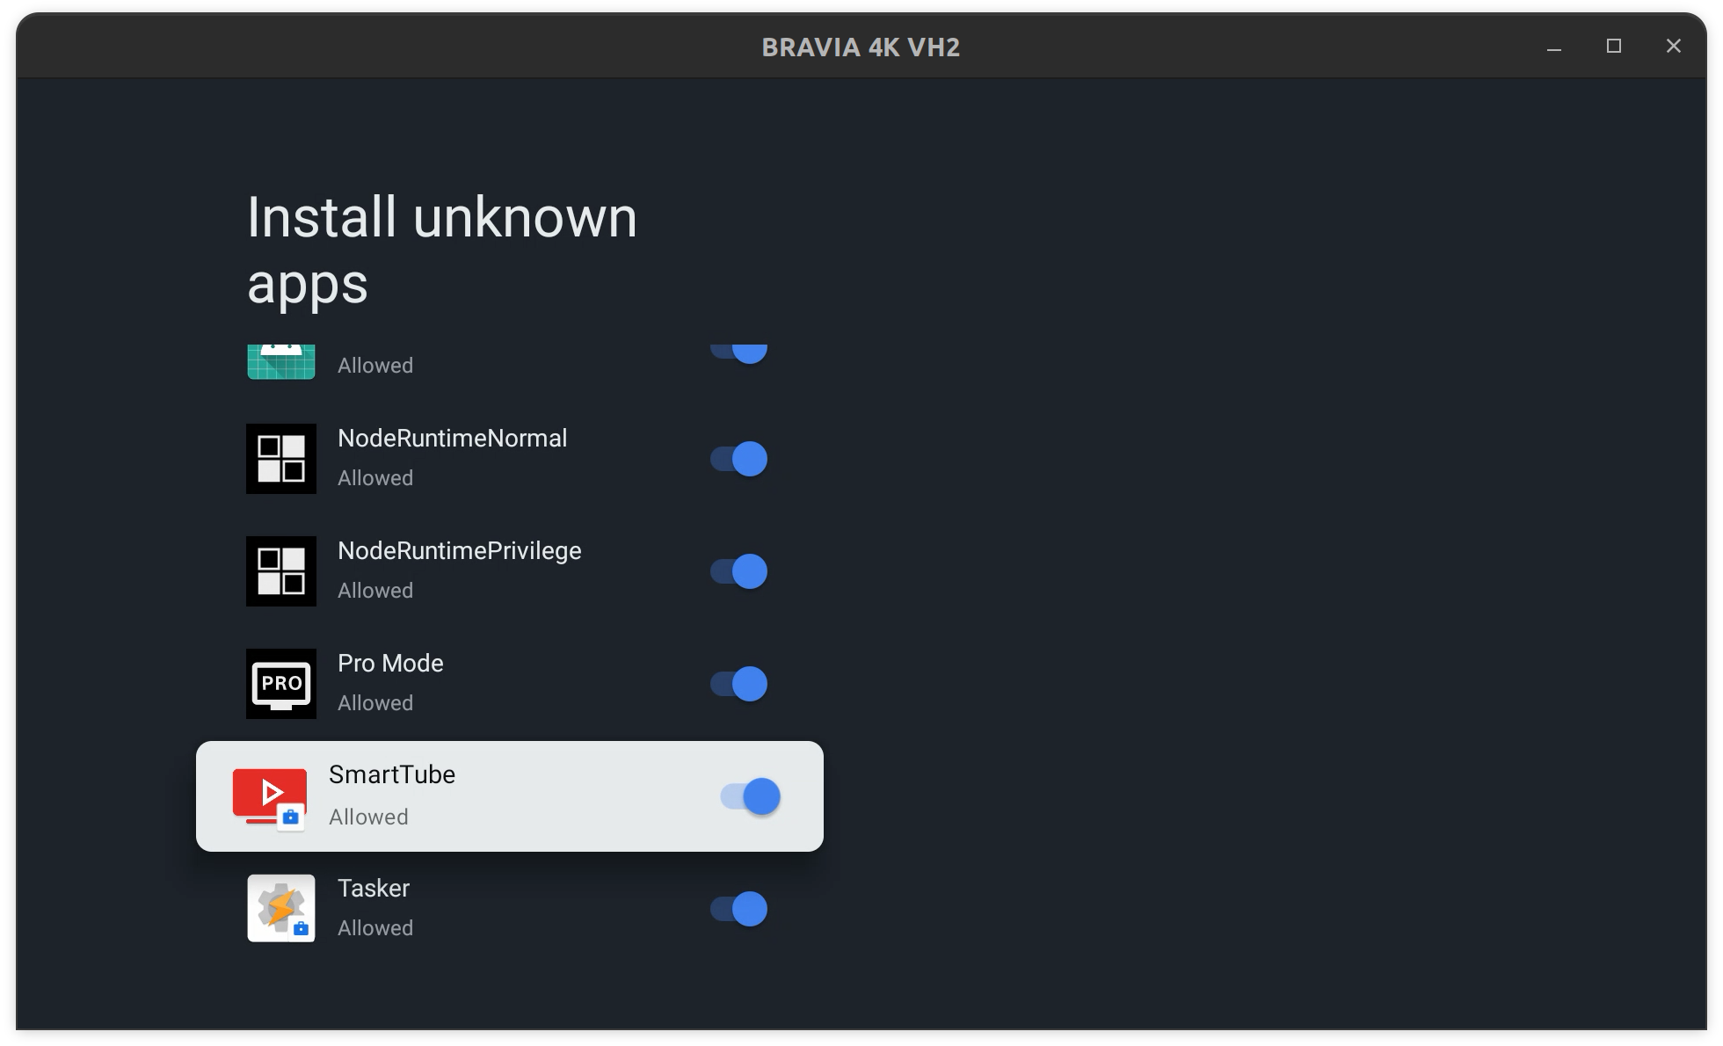The image size is (1723, 1046).
Task: Toggle Pro Mode install permission
Action: [x=739, y=683]
